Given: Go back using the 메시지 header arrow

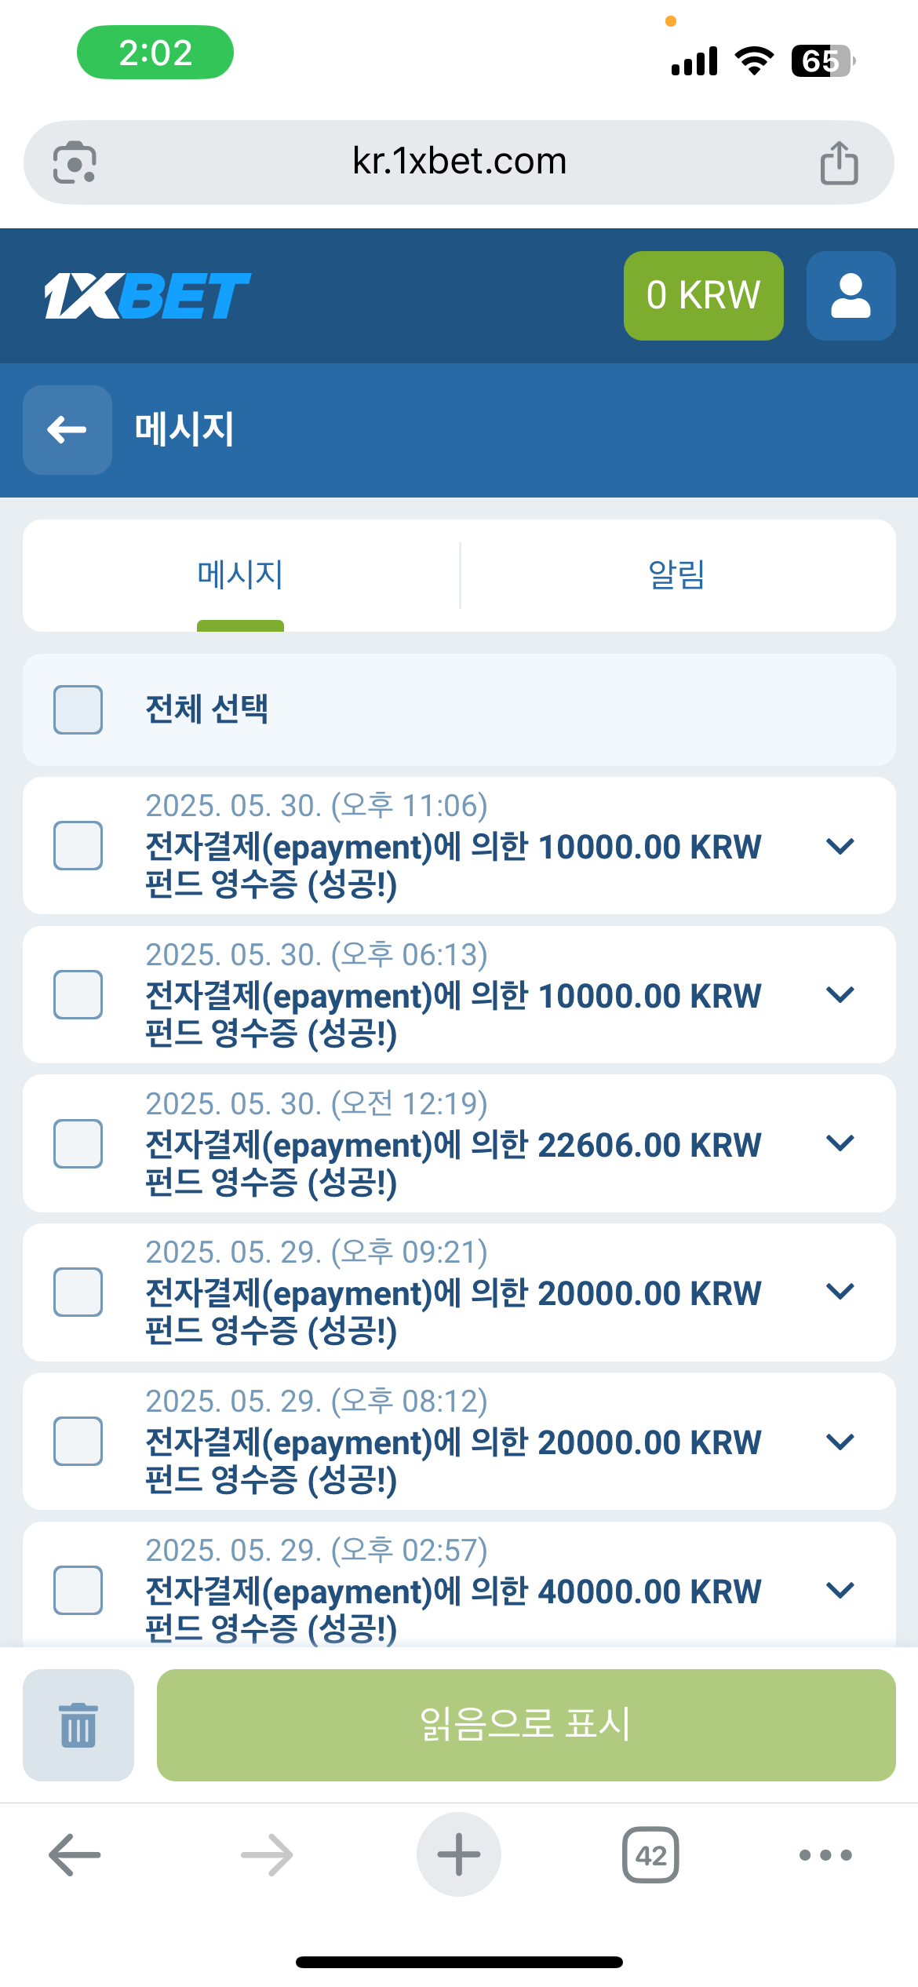Looking at the screenshot, I should coord(67,430).
